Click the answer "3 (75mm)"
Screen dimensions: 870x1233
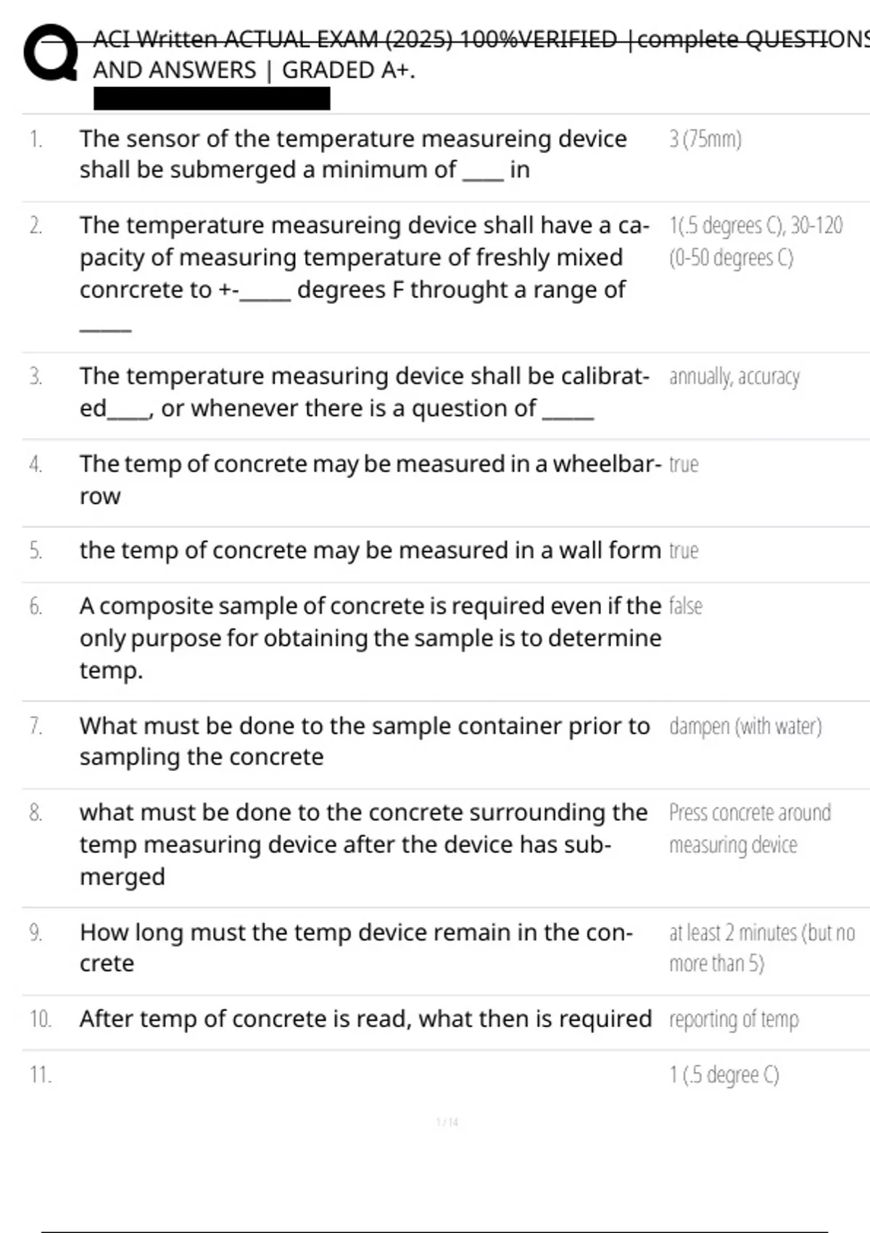point(705,139)
